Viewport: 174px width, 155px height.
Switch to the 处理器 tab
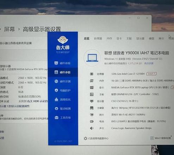point(98,38)
